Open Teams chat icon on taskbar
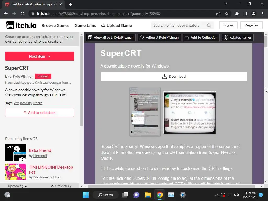This screenshot has height=201, width=268. [137, 195]
